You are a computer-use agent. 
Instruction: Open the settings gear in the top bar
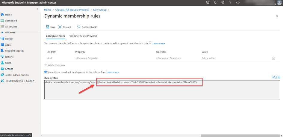click(x=223, y=2)
